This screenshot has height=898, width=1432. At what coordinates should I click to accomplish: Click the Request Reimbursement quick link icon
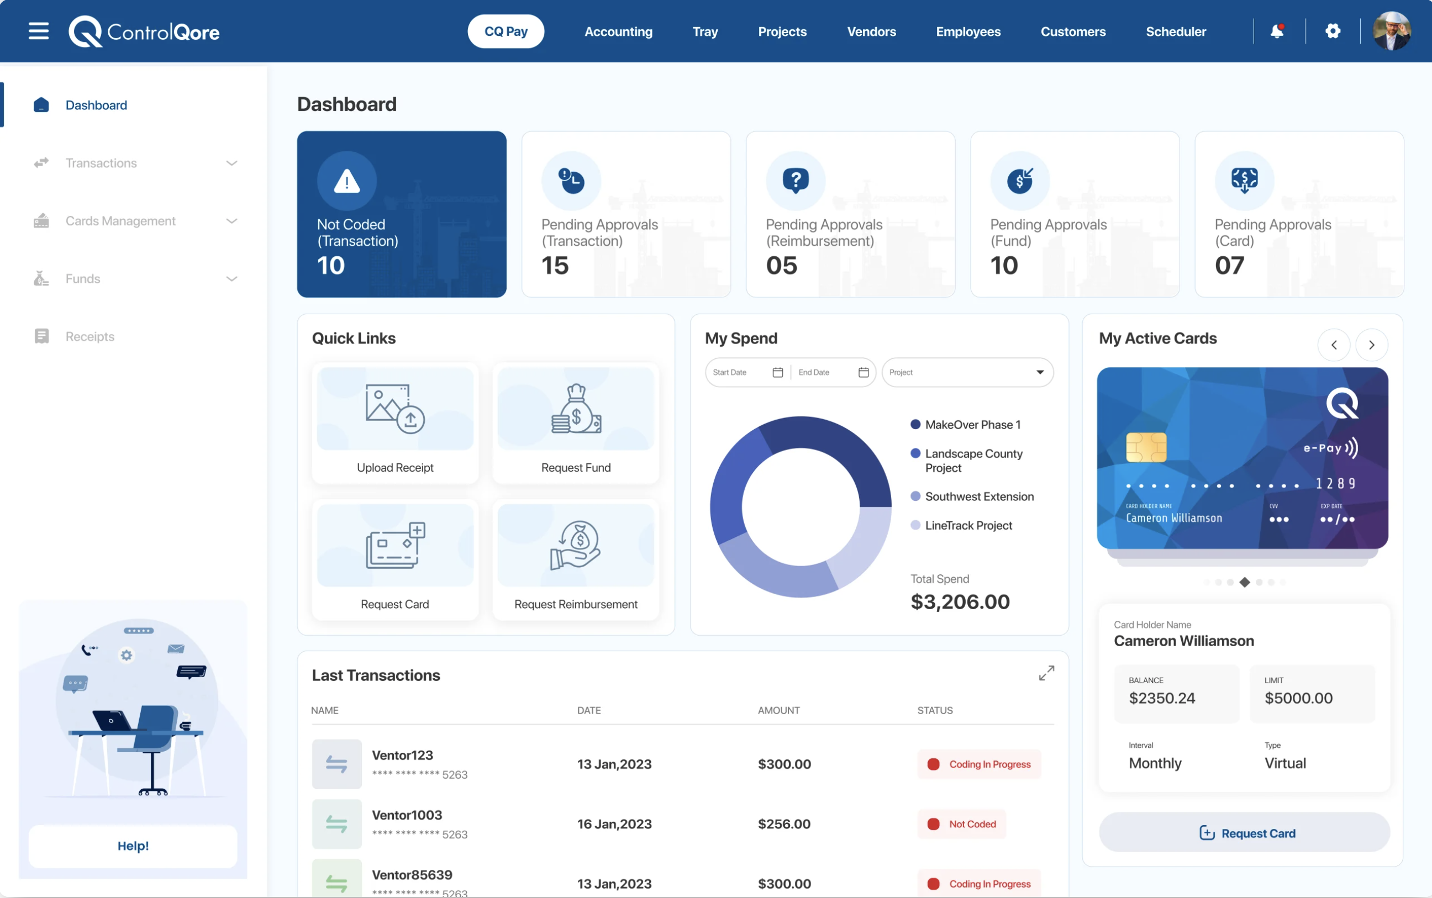point(576,545)
